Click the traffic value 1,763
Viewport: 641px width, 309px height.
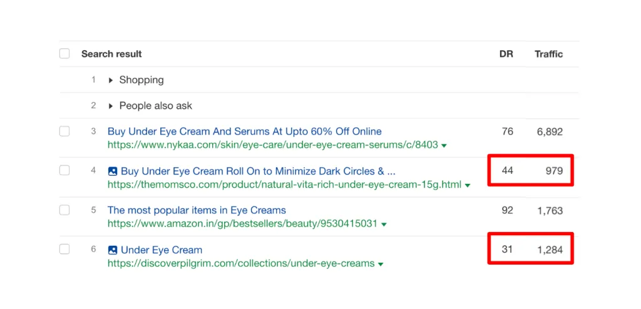point(550,211)
